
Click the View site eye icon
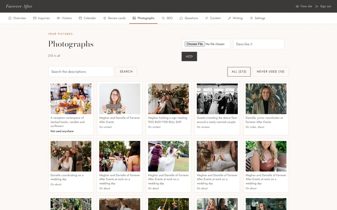click(297, 6)
